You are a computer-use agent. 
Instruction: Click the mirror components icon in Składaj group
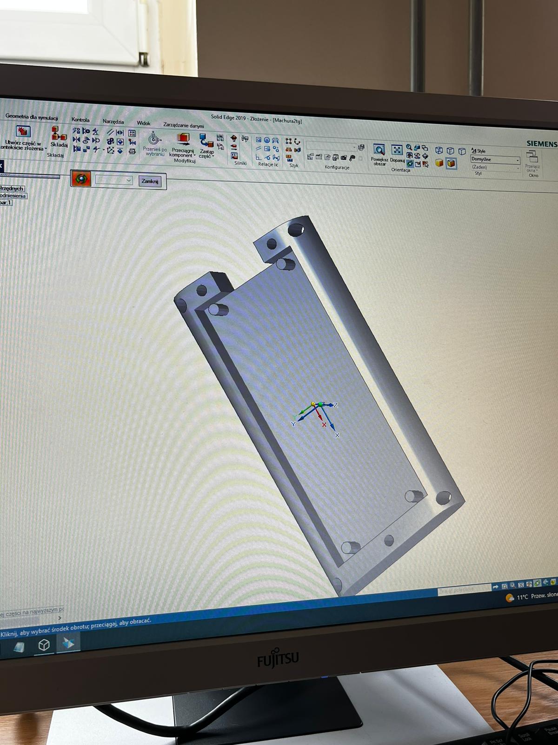[77, 140]
